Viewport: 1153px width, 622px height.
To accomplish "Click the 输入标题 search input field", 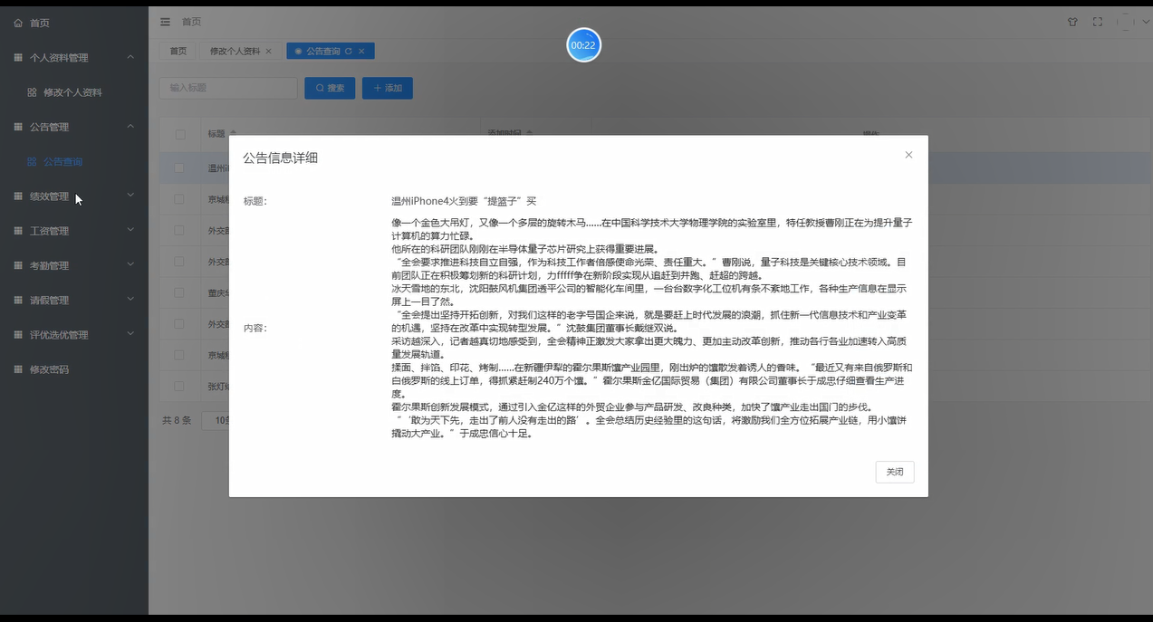I will (x=228, y=88).
